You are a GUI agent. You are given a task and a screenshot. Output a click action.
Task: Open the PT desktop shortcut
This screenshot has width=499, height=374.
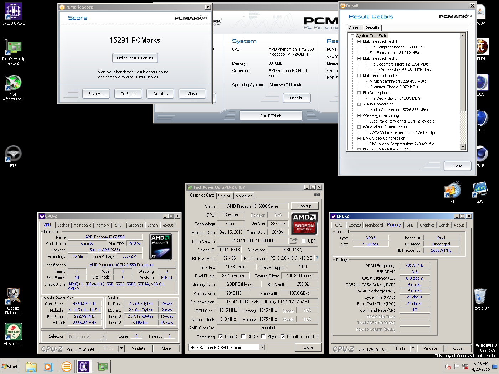[x=452, y=192]
